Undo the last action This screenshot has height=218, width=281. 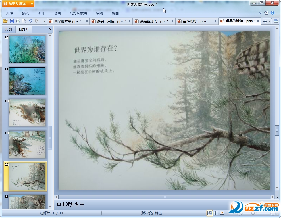tap(30, 21)
